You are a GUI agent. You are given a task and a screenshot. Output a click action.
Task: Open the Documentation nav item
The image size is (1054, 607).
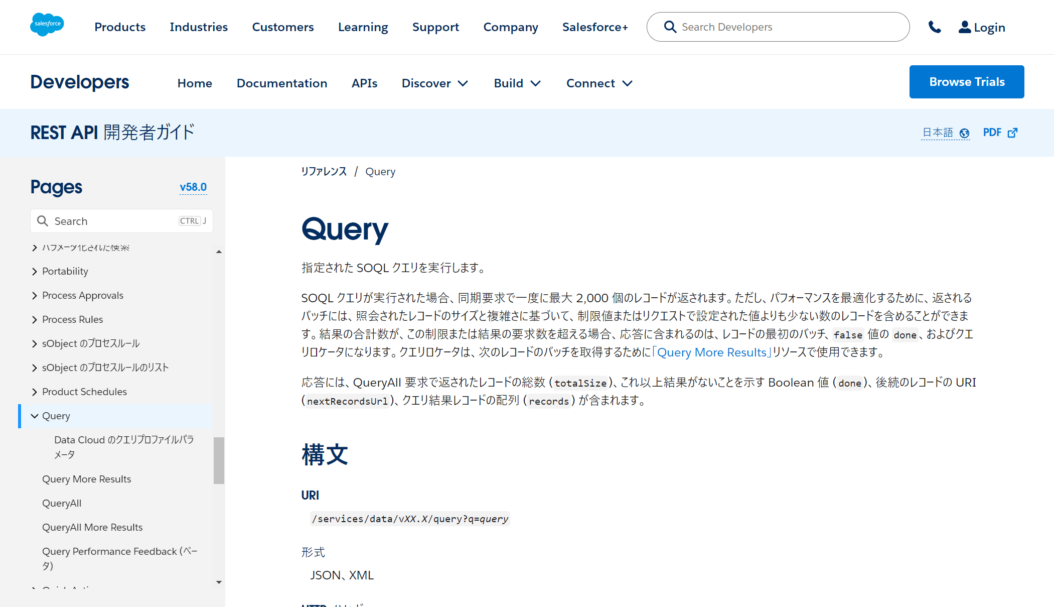281,83
